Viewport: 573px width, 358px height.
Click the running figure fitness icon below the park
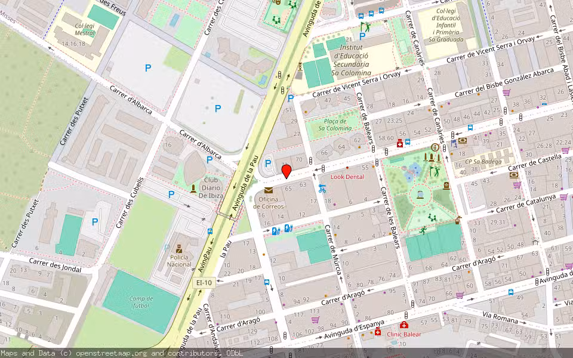coord(423,230)
